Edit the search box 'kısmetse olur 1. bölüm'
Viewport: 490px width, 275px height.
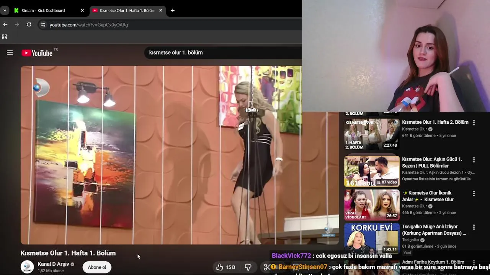[223, 52]
